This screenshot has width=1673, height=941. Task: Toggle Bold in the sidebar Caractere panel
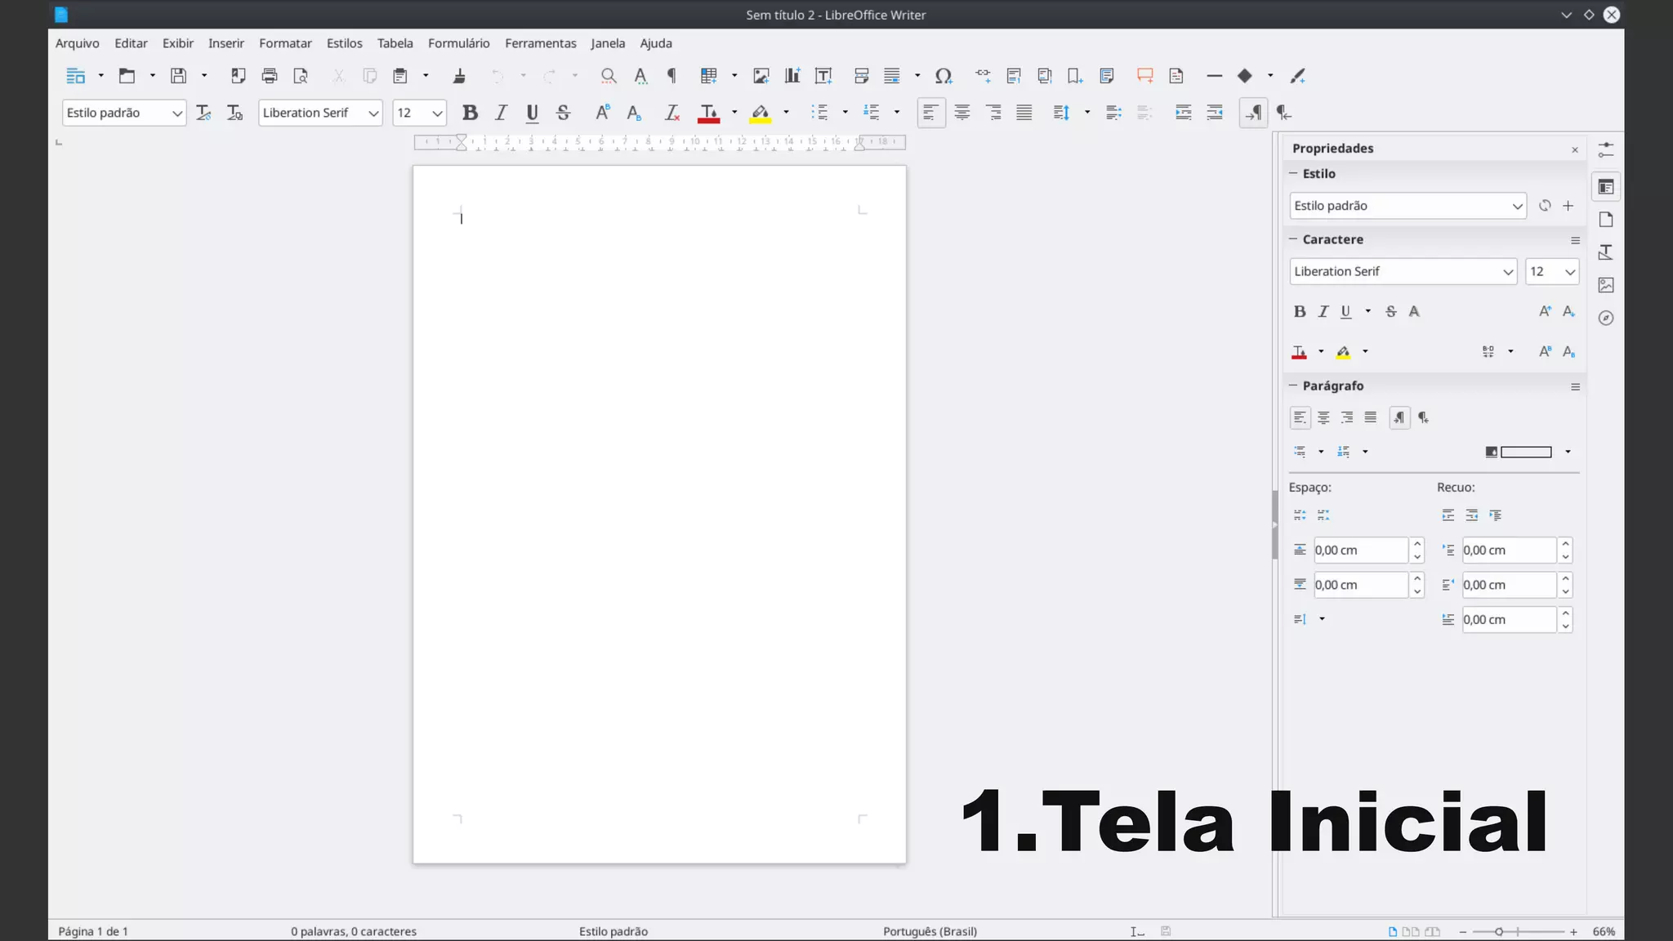(x=1300, y=311)
